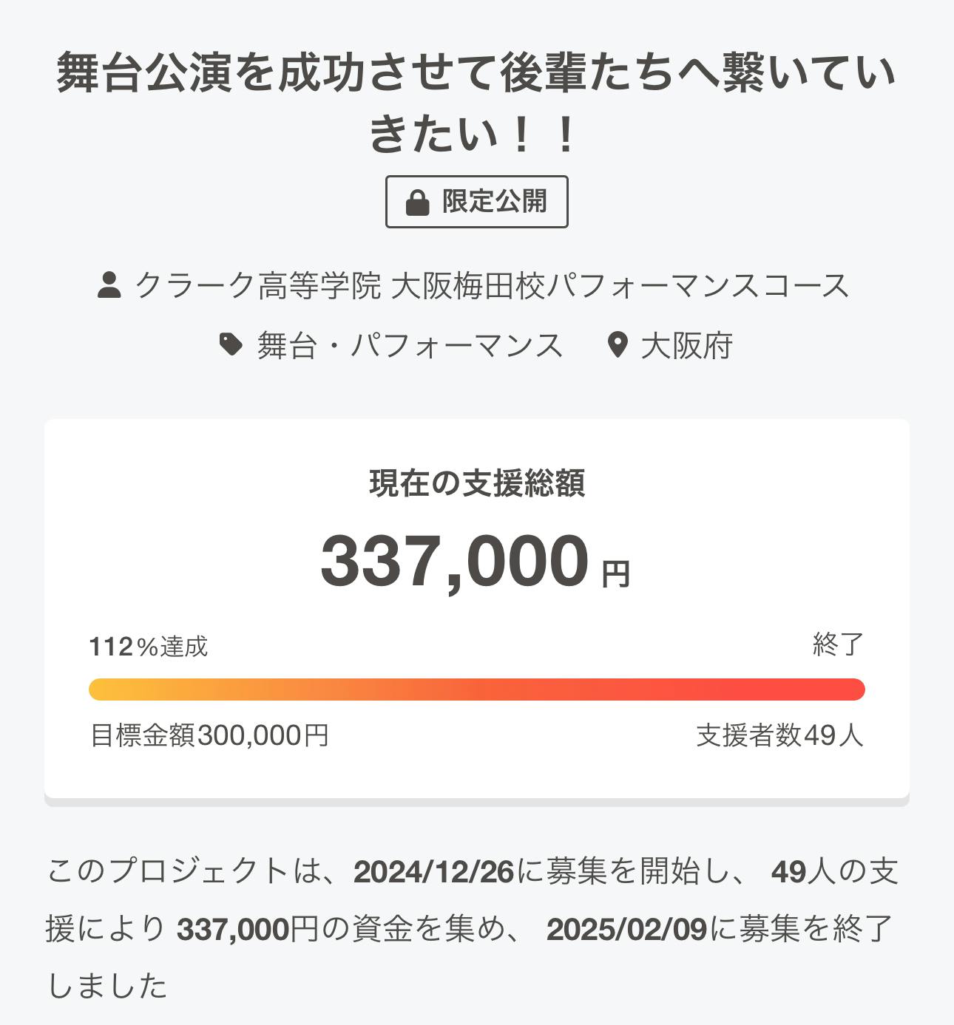Click the lock icon in the badge
This screenshot has width=954, height=1025.
417,202
